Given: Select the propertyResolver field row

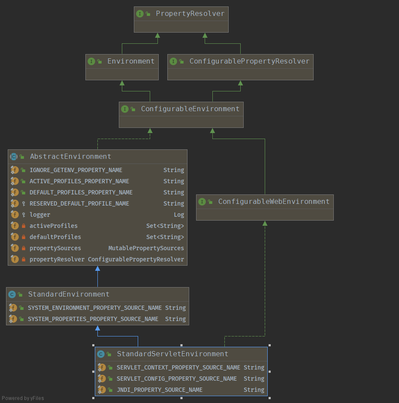Looking at the screenshot, I should [57, 259].
